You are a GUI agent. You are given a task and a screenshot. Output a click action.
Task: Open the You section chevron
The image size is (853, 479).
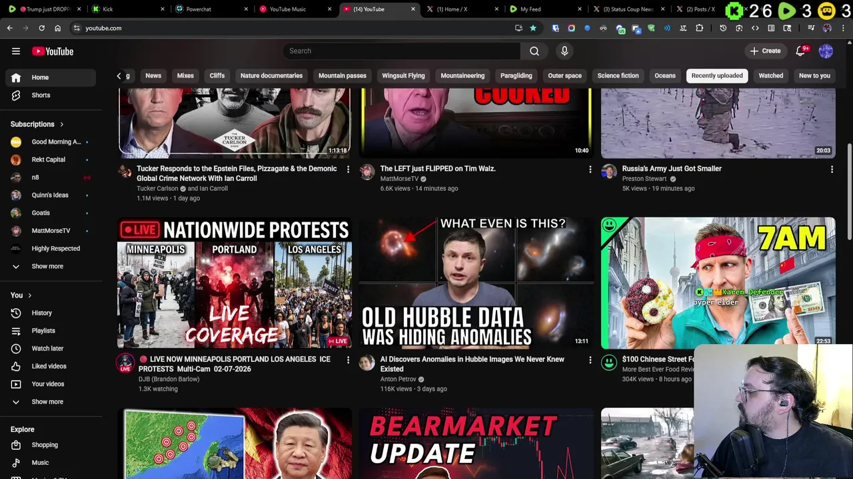pyautogui.click(x=29, y=295)
